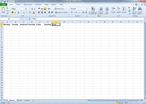Open the Merge & Center dropdown arrow
The width and height of the screenshot is (146, 104).
(x=69, y=12)
